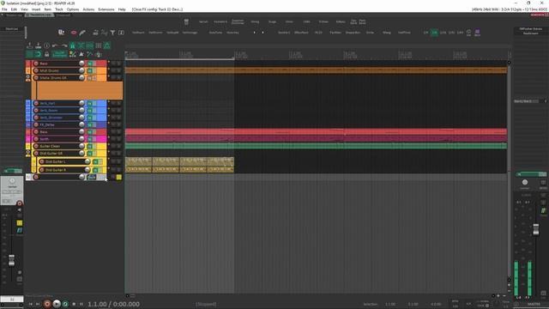This screenshot has width=549, height=309.
Task: Open the Extensions menu
Action: pyautogui.click(x=106, y=9)
